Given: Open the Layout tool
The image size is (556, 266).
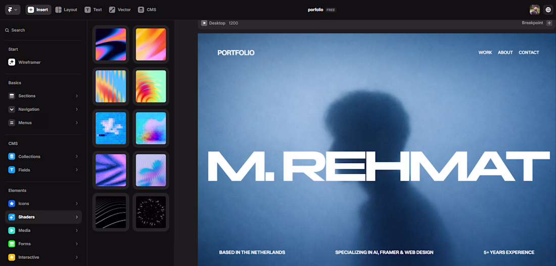Looking at the screenshot, I should coord(66,10).
